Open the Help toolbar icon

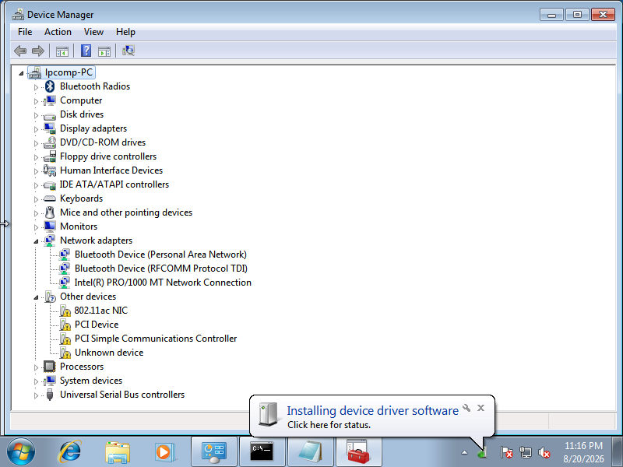click(86, 51)
